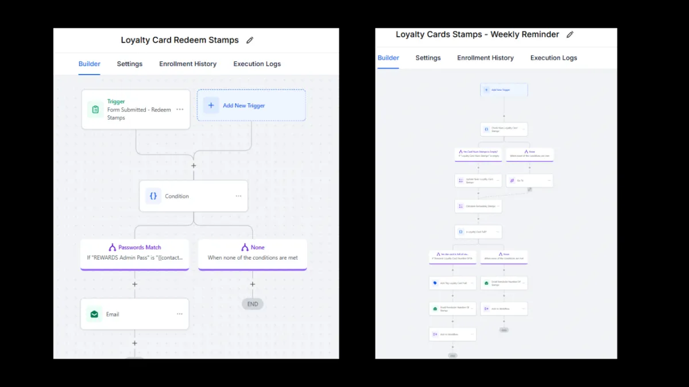Open the Go To action options menu

pos(549,180)
